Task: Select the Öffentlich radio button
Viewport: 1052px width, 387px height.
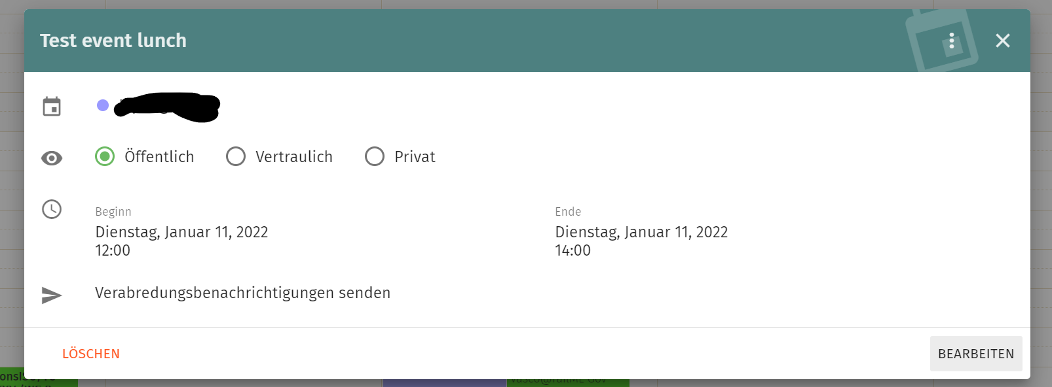Action: click(x=105, y=157)
